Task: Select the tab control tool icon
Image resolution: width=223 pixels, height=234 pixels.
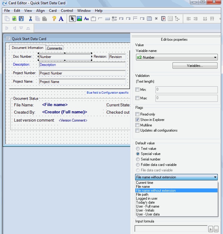Action: (x=149, y=19)
